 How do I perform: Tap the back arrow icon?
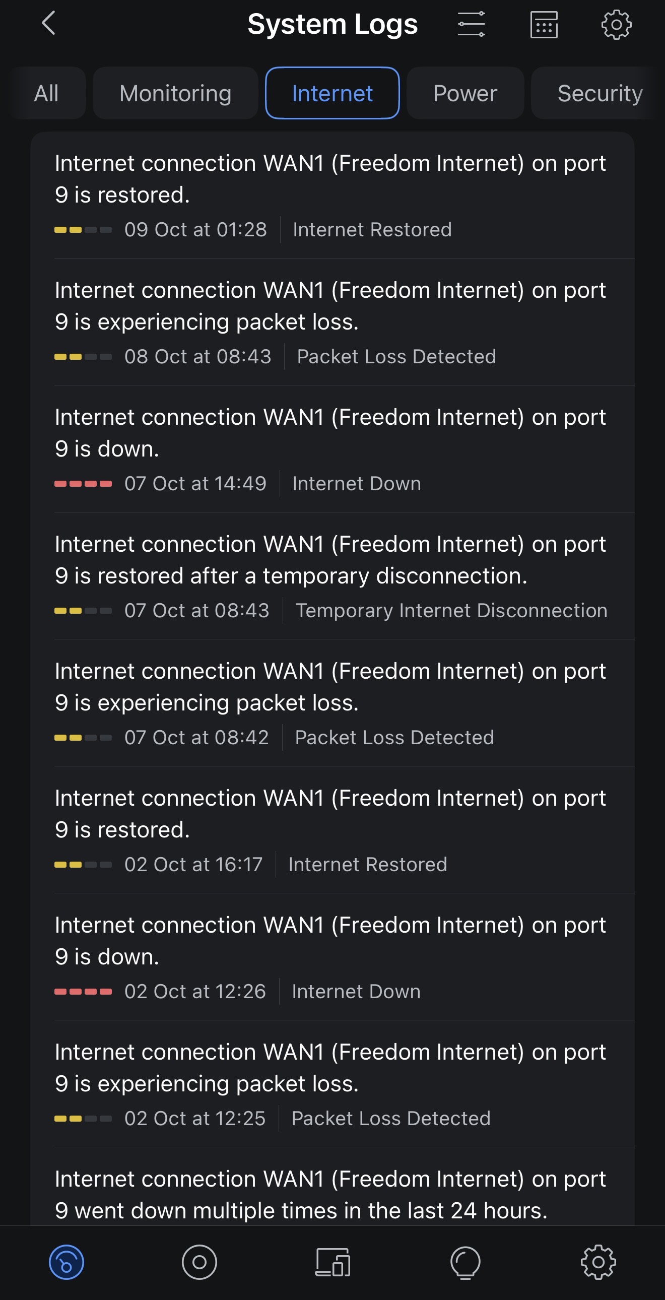(x=48, y=24)
